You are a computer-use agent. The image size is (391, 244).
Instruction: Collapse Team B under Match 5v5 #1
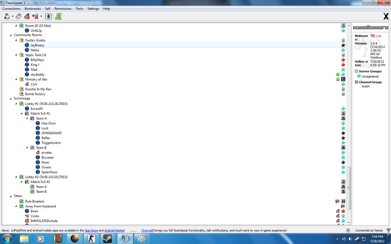[x=27, y=148]
